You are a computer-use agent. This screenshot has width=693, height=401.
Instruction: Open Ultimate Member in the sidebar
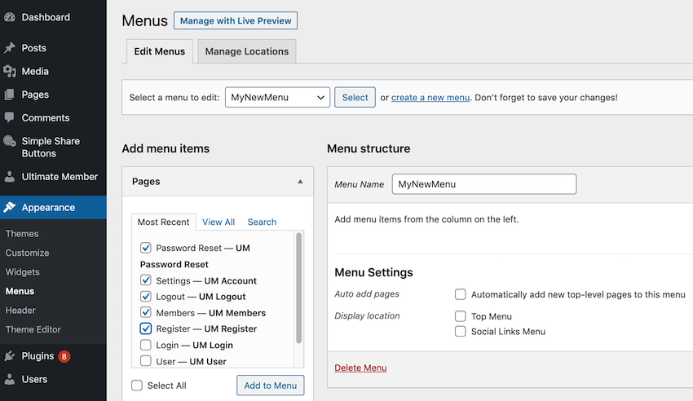point(53,177)
